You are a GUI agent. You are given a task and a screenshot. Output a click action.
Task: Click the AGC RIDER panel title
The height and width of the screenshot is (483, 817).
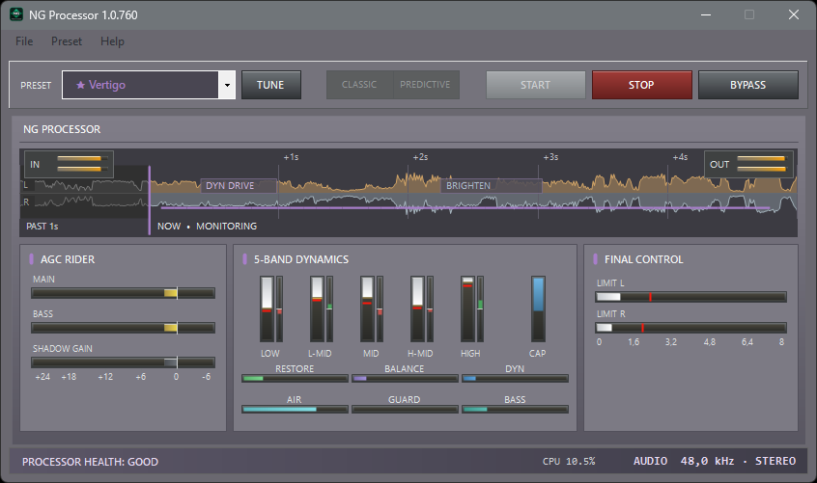point(68,259)
